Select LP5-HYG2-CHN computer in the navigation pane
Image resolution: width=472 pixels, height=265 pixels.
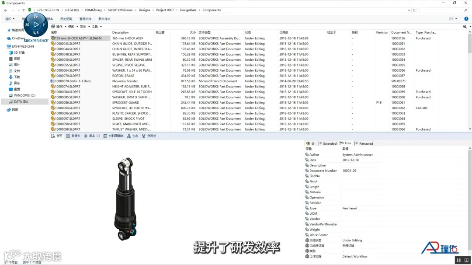tap(23, 47)
